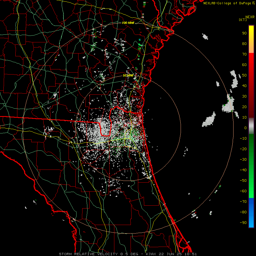Click the -20 knot scale label

(243, 149)
